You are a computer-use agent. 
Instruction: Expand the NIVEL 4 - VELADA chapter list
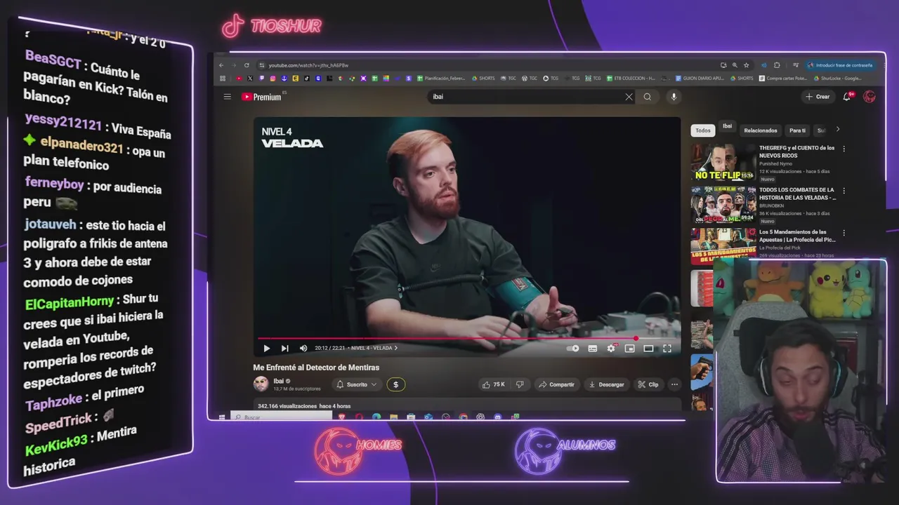[374, 348]
